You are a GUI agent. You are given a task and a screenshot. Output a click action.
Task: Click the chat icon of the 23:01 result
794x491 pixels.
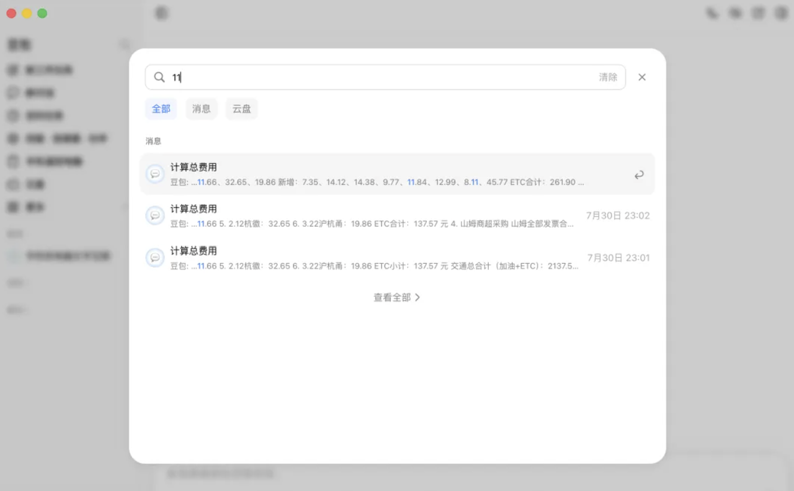(x=155, y=258)
